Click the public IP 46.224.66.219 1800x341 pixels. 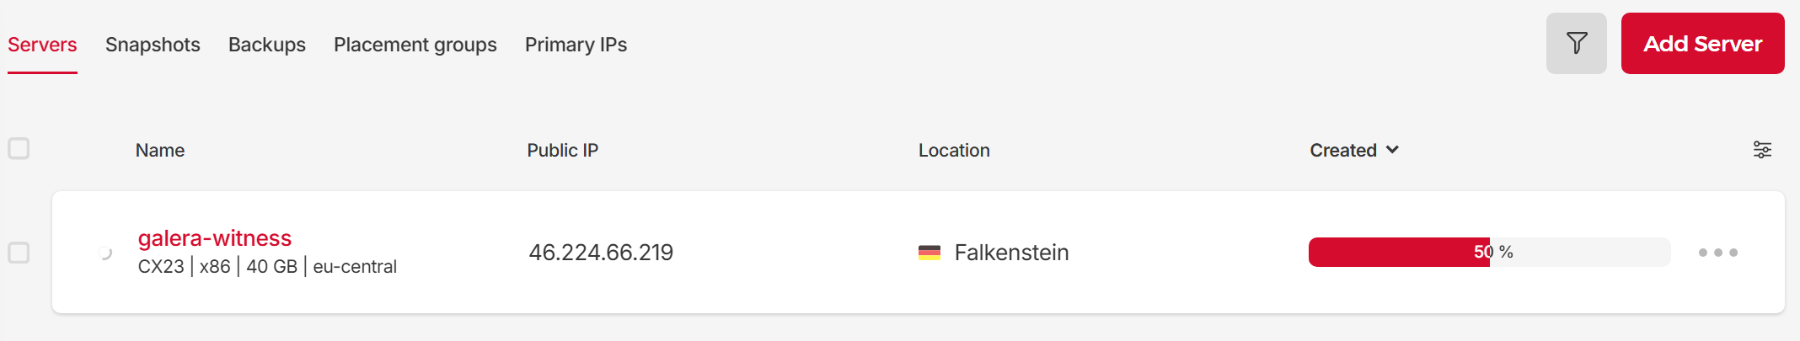coord(601,253)
